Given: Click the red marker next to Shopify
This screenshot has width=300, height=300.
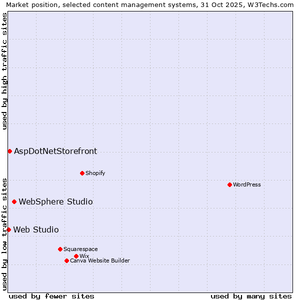Looking at the screenshot, I should (82, 173).
